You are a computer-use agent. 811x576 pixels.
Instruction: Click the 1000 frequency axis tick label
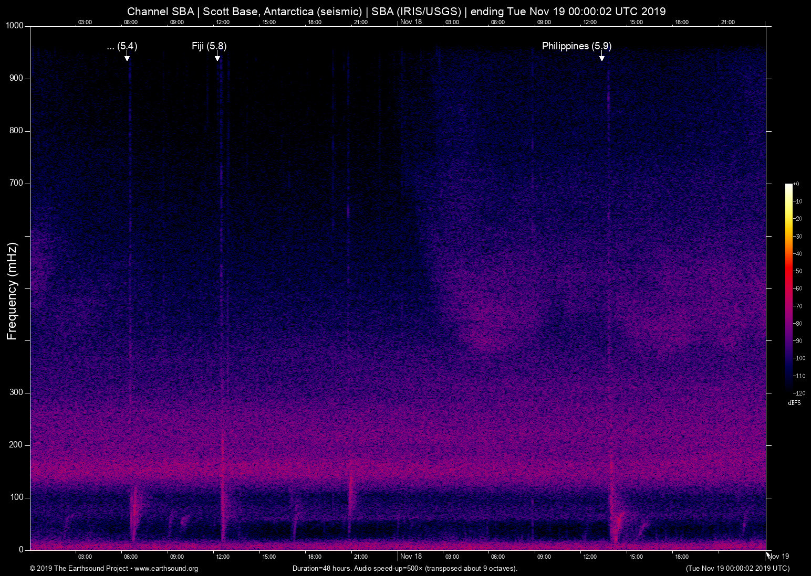click(15, 26)
